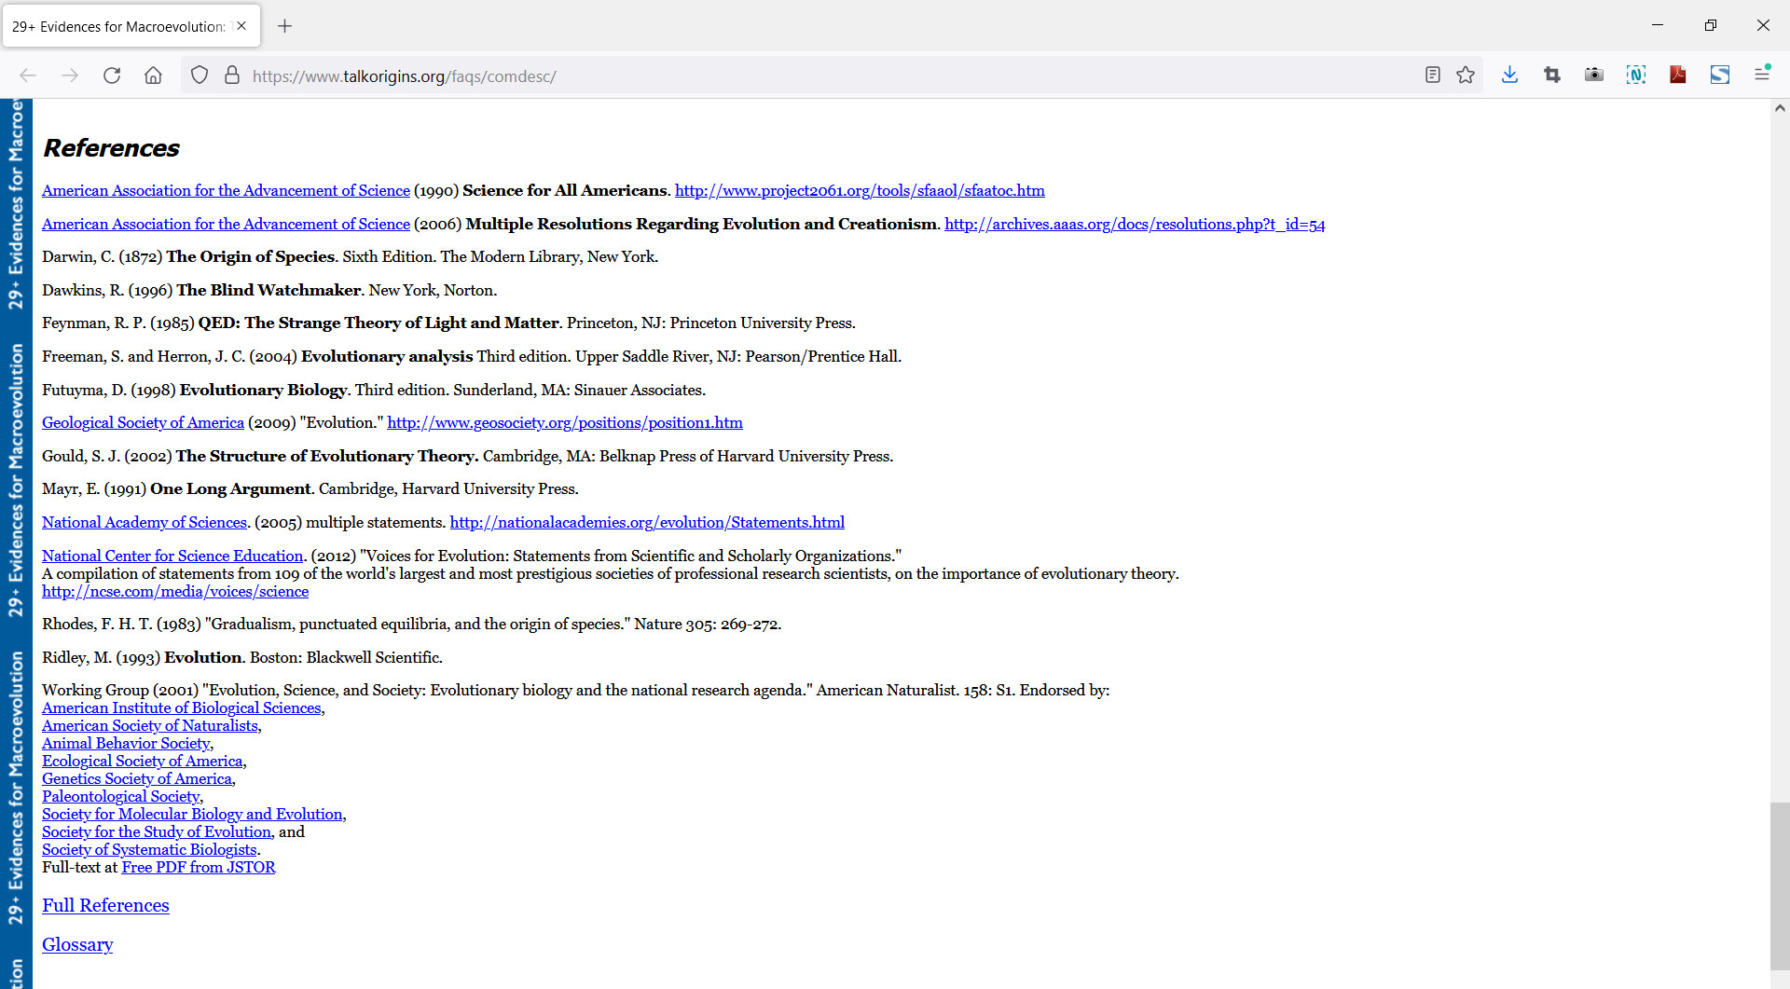Reload the current page
The height and width of the screenshot is (989, 1790).
[112, 76]
